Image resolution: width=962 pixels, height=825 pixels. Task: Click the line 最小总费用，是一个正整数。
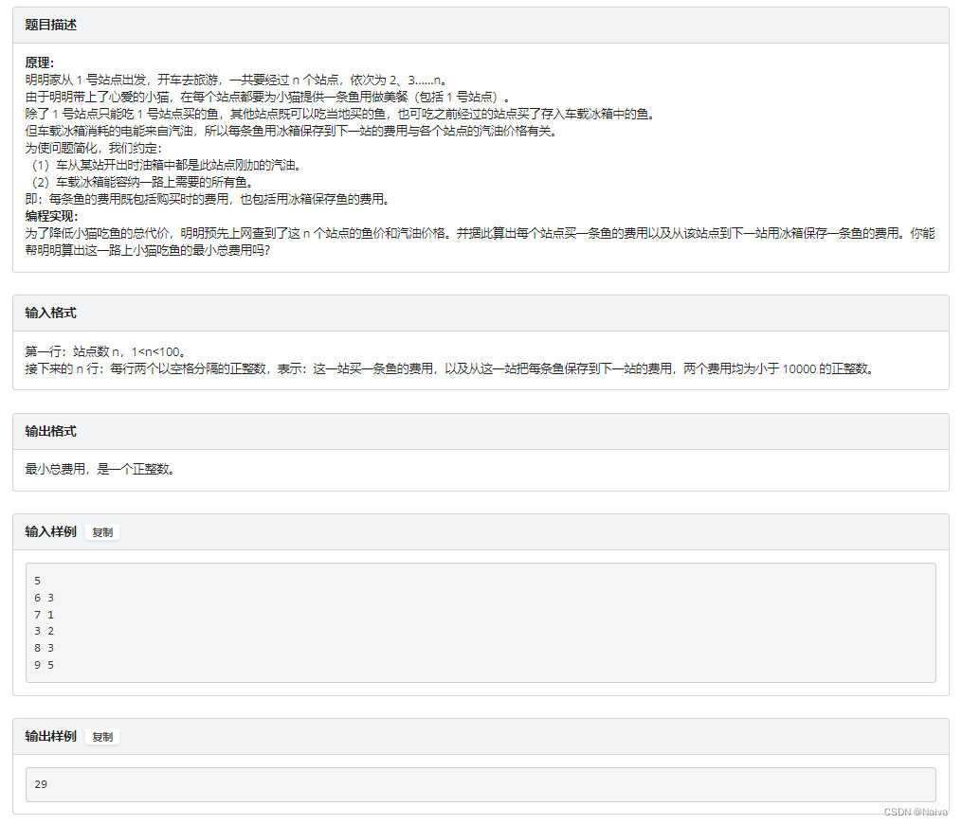tap(100, 470)
